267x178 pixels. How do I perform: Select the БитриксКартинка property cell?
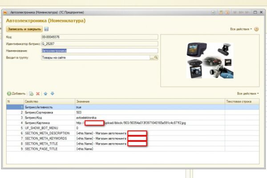tap(49, 123)
